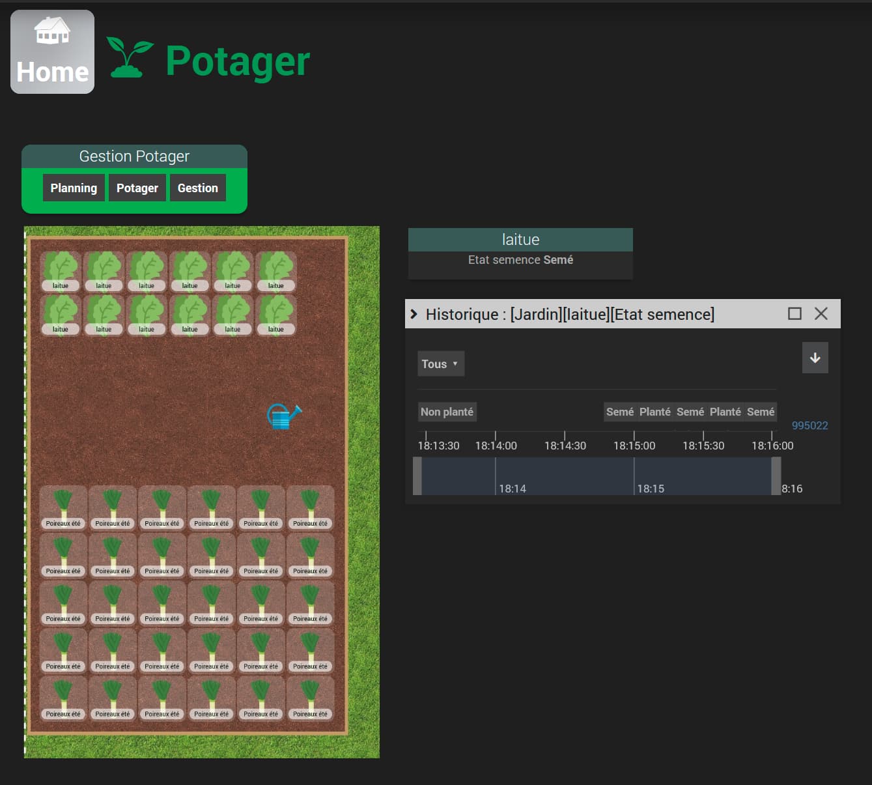Viewport: 872px width, 785px height.
Task: Click the green sprout Potager logo
Action: click(x=130, y=57)
